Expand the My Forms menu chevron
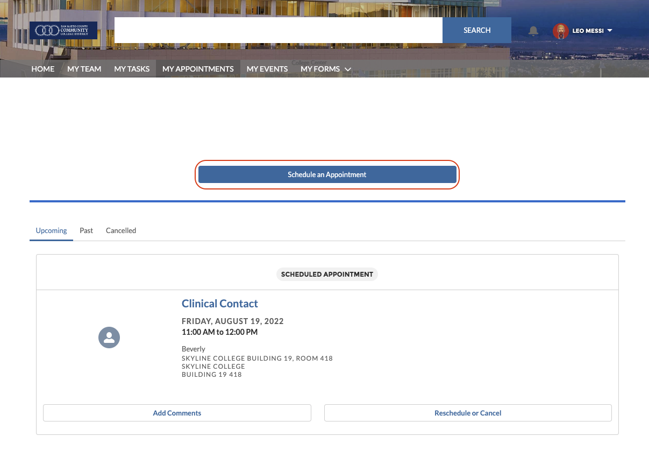The height and width of the screenshot is (457, 649). coord(348,69)
